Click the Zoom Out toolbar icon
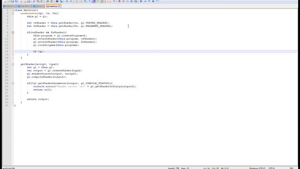The height and width of the screenshot is (169, 300). 71,1
